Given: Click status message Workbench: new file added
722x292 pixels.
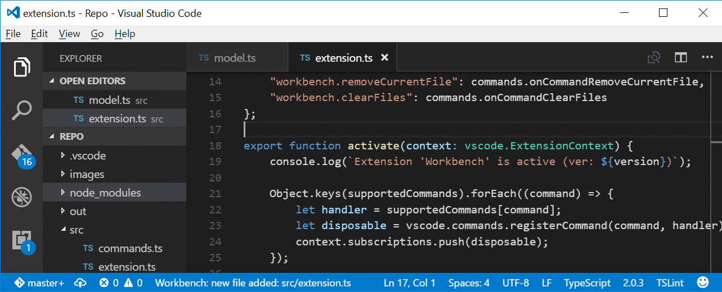Looking at the screenshot, I should pos(253,282).
